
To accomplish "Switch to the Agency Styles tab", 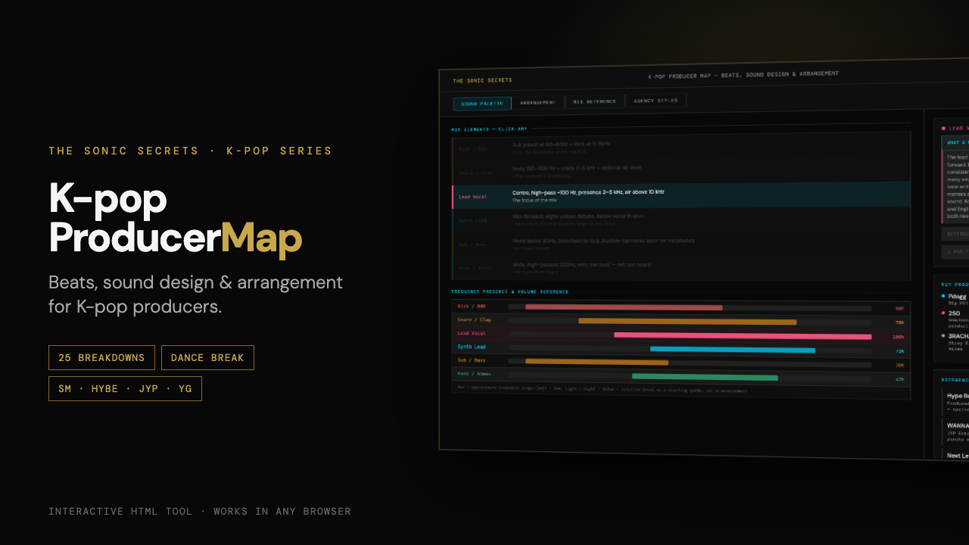I will 656,100.
